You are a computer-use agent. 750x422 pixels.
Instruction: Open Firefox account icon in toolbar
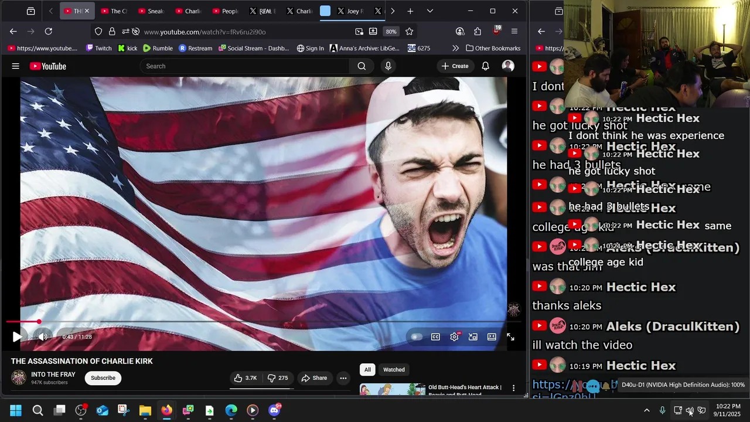460,32
